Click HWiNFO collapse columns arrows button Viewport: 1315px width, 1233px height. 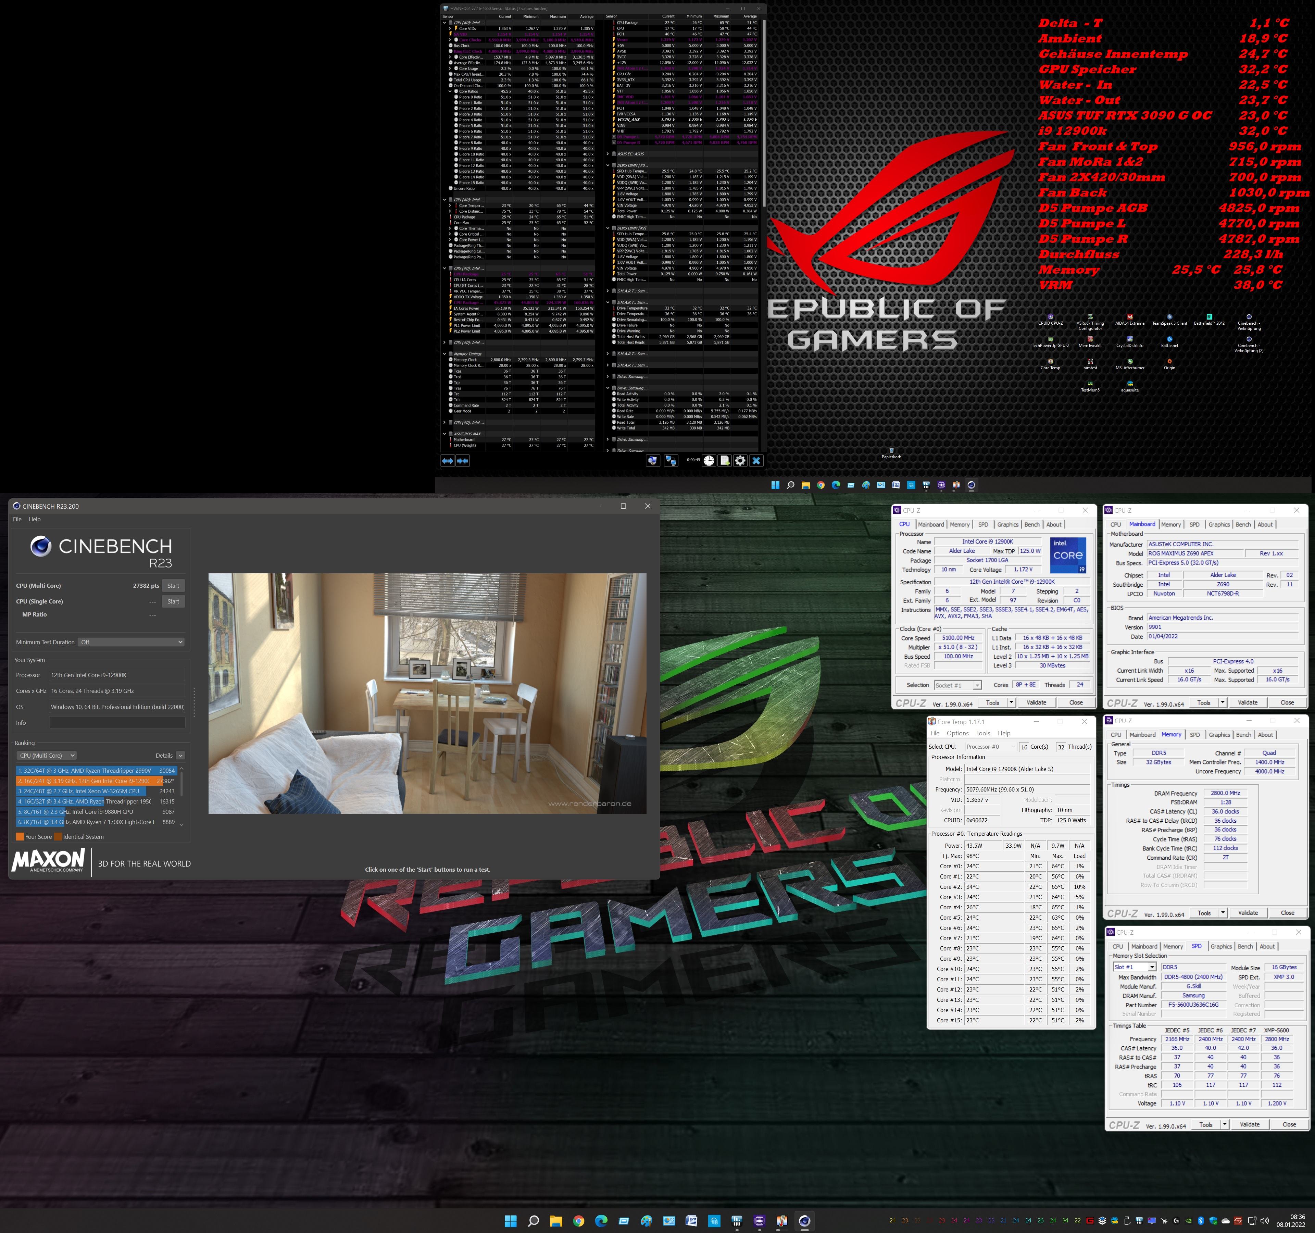[463, 460]
